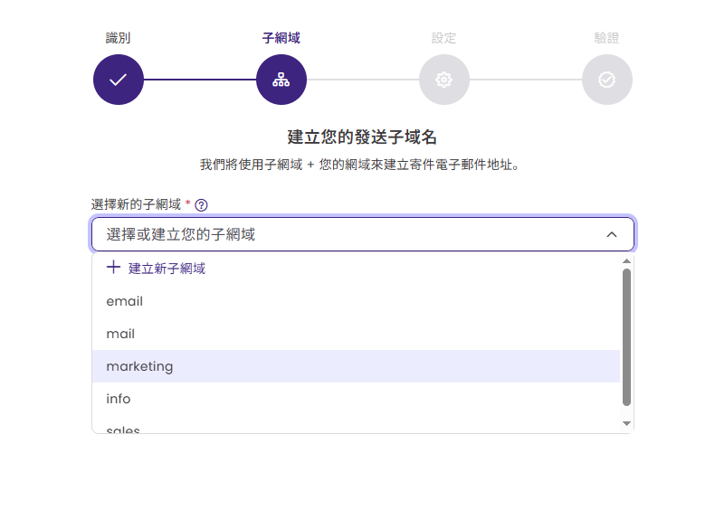Viewport: 715px width, 510px height.
Task: Select the info subdomain option
Action: [356, 399]
